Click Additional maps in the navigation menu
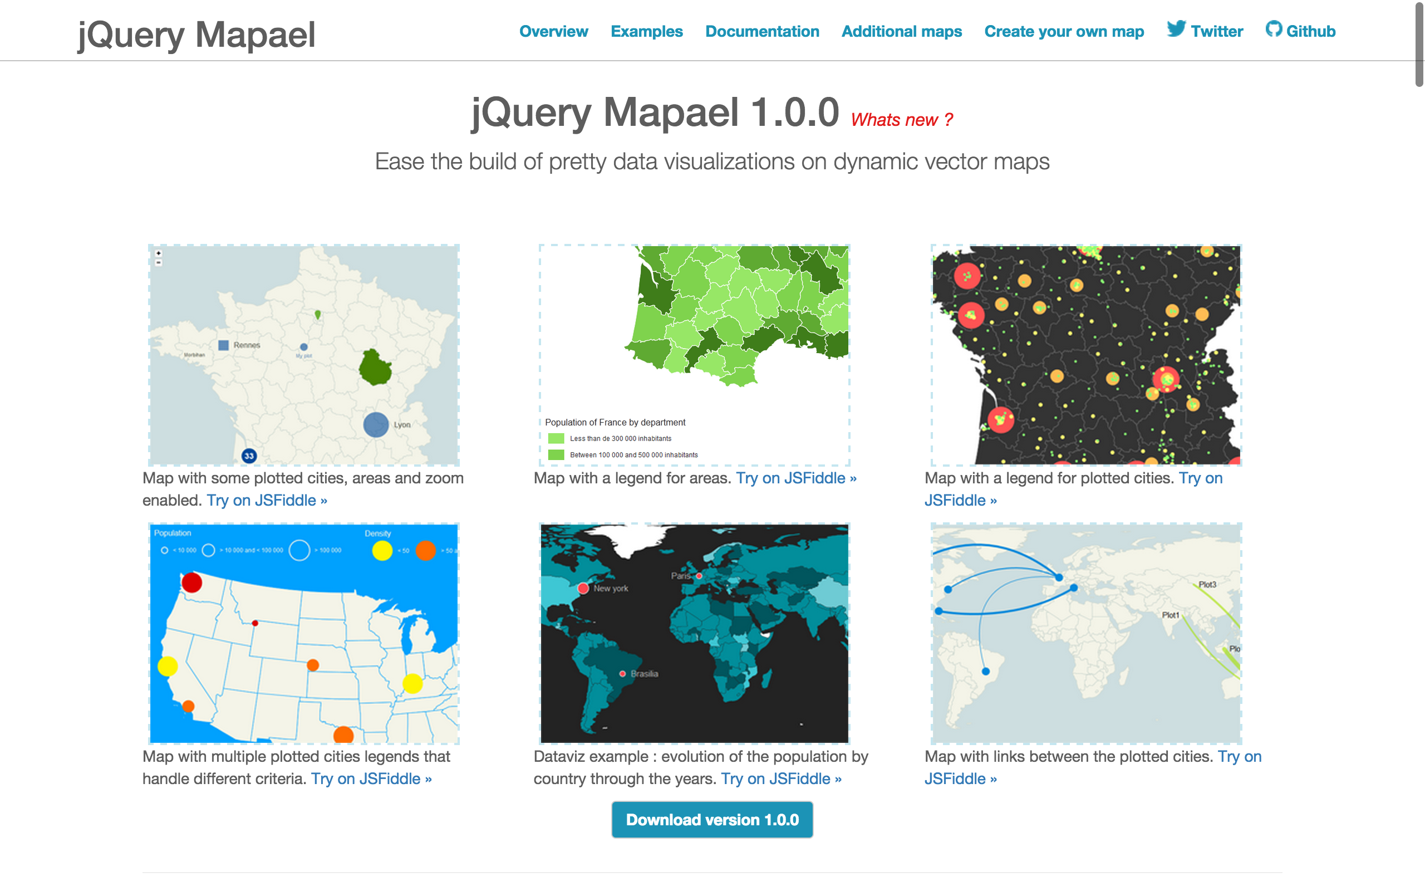 pos(902,31)
